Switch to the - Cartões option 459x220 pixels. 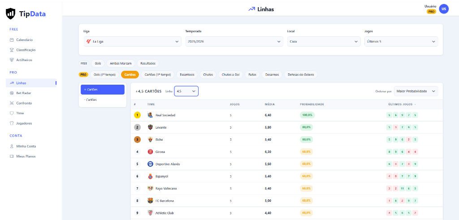click(103, 100)
